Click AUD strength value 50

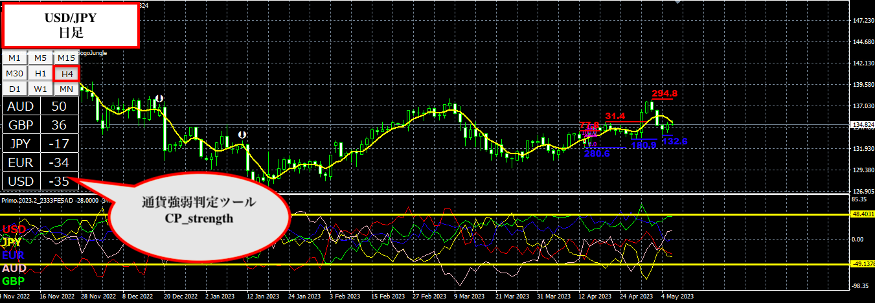point(60,106)
